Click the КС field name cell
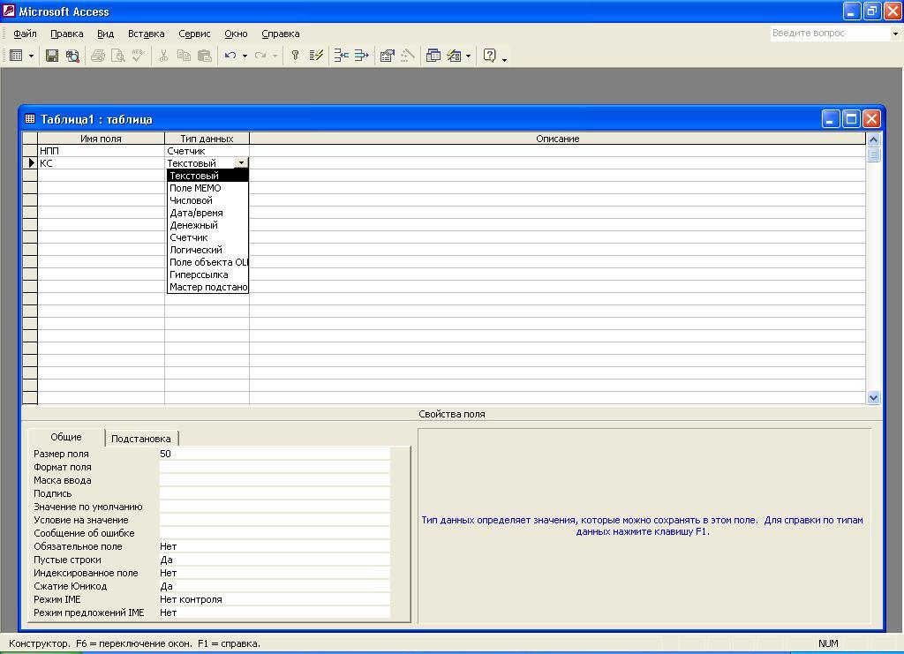This screenshot has height=654, width=904. (x=101, y=163)
